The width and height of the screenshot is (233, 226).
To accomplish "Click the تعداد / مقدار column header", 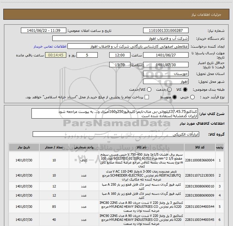I will click(54, 147).
